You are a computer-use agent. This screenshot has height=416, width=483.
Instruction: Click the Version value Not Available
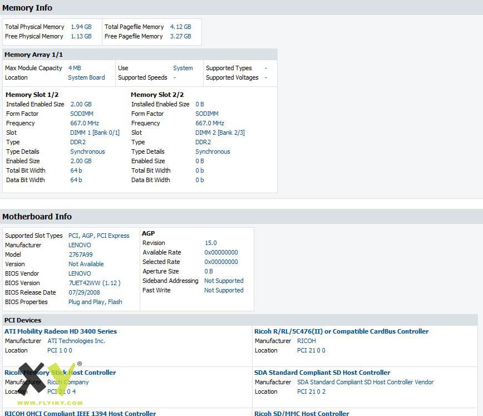(86, 264)
